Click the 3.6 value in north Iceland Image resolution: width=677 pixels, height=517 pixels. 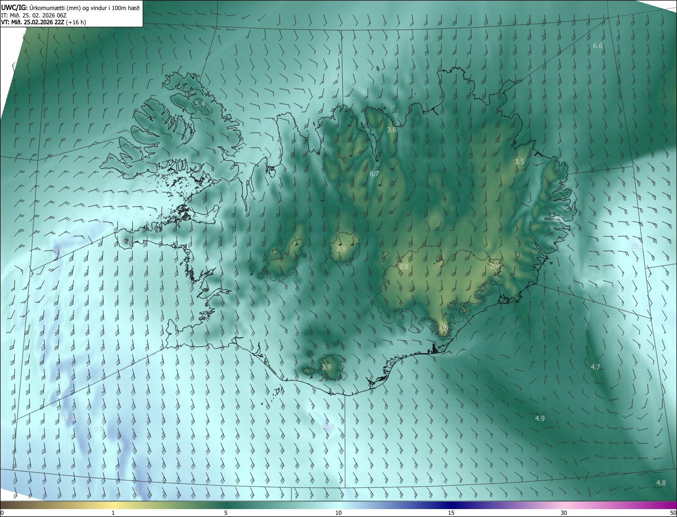tap(391, 130)
